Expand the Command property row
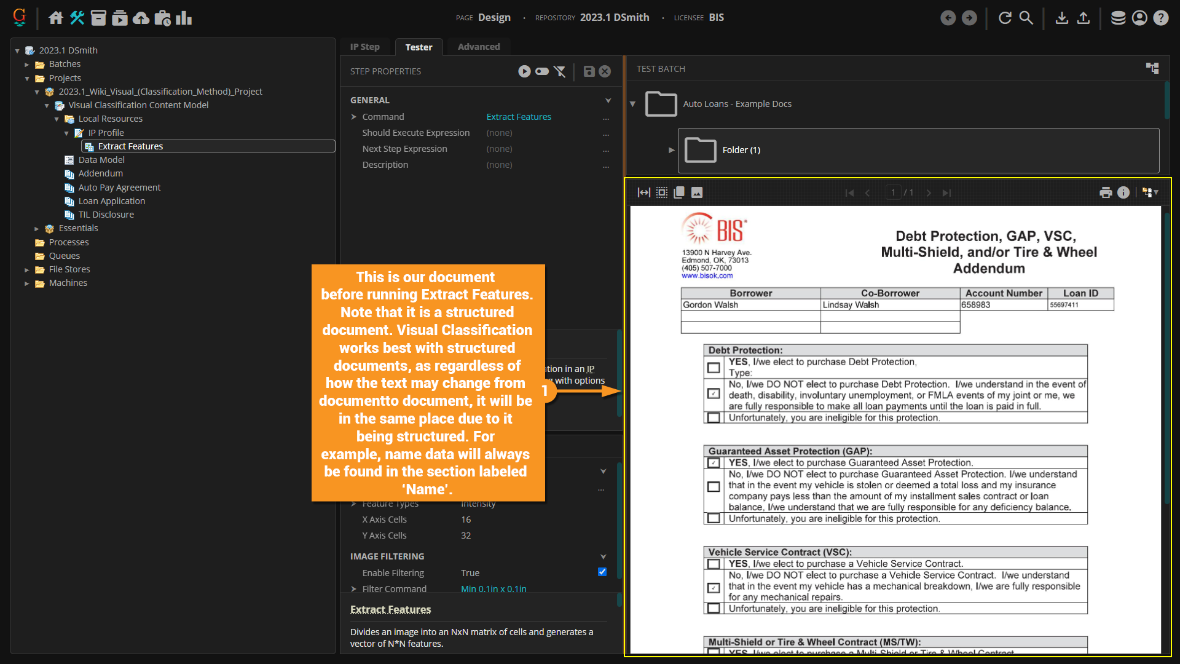Image resolution: width=1180 pixels, height=664 pixels. pyautogui.click(x=354, y=117)
